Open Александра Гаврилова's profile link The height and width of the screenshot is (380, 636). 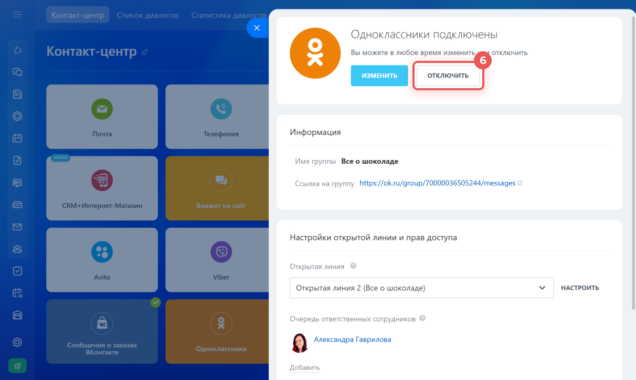click(353, 340)
